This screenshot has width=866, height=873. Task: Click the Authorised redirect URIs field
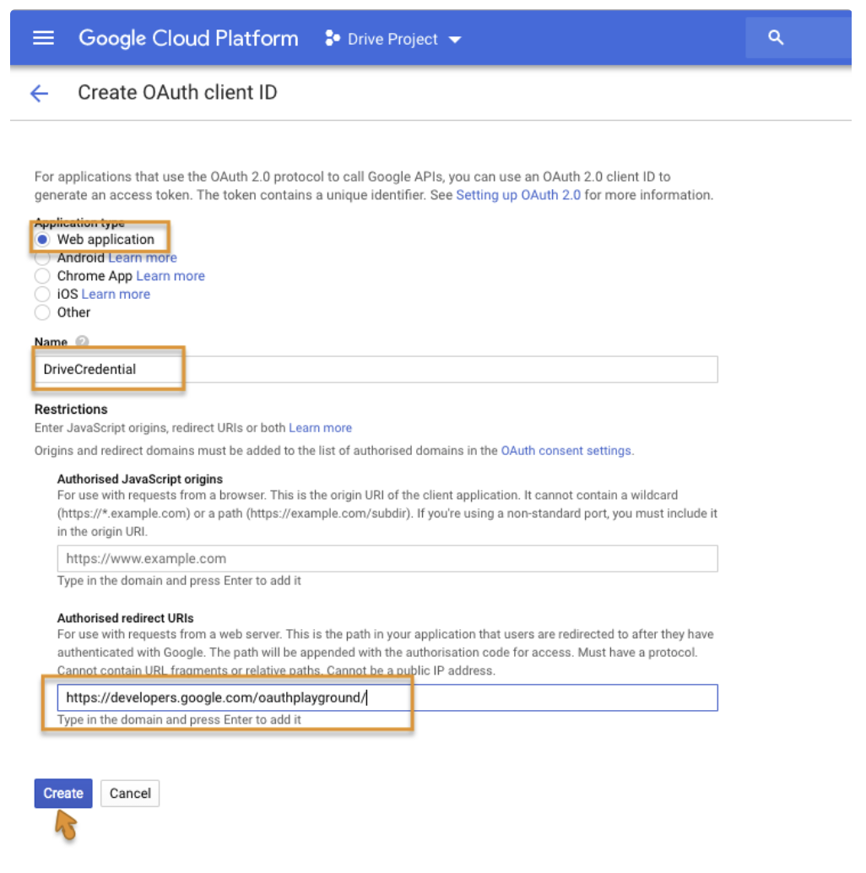(x=387, y=698)
